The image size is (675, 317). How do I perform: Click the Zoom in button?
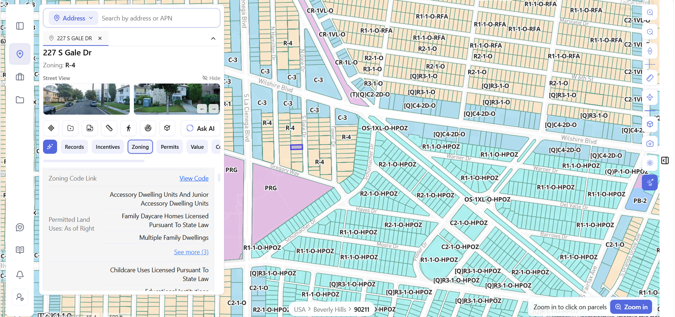(x=631, y=307)
